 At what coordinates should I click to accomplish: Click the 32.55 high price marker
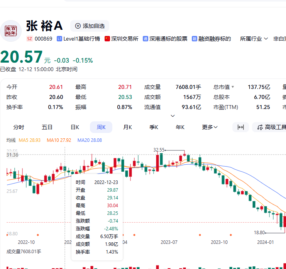(x=159, y=150)
